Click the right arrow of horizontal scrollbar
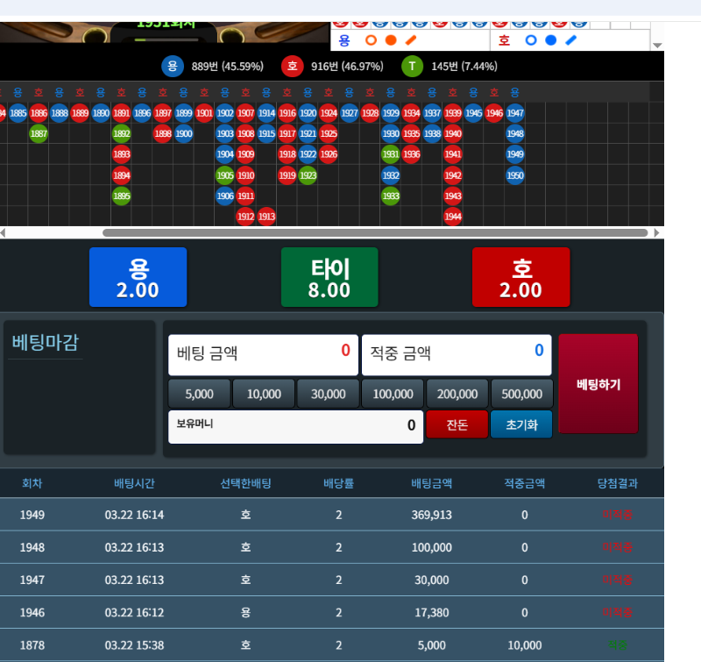The image size is (701, 662). coord(657,233)
